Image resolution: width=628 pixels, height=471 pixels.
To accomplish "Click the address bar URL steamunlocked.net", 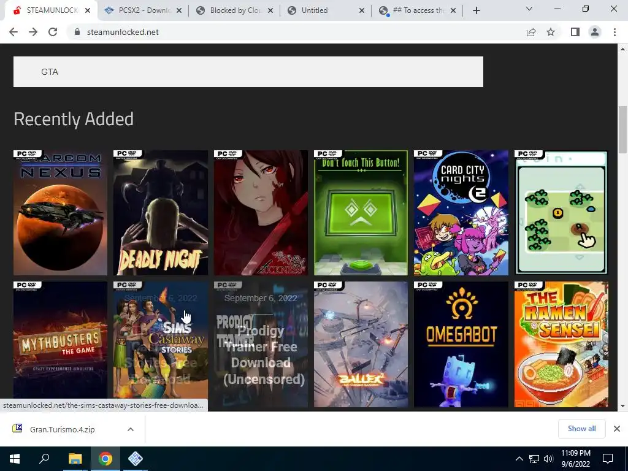I will point(123,32).
